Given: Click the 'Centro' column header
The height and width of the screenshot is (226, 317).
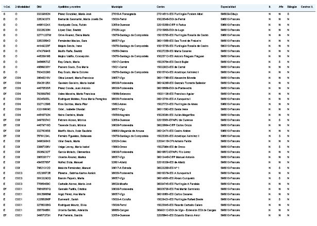Looking at the screenshot, I should point(161,7).
